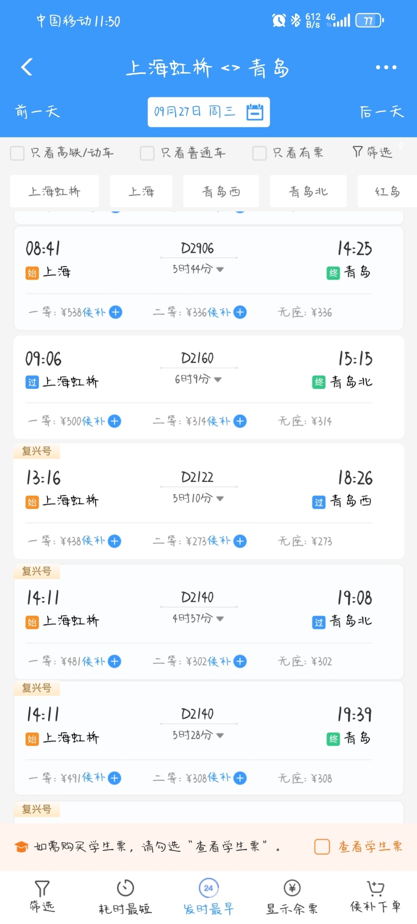This screenshot has width=417, height=924.
Task: Tick the 只看有票 checkbox
Action: coord(259,153)
